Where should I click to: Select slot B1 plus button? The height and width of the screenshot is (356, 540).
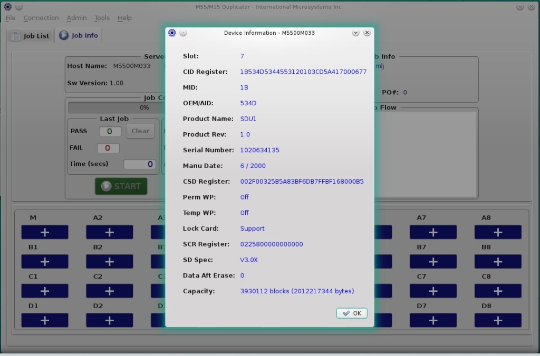(45, 261)
